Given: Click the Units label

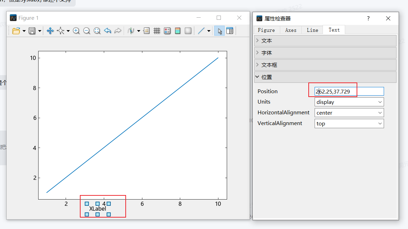Looking at the screenshot, I should [264, 102].
